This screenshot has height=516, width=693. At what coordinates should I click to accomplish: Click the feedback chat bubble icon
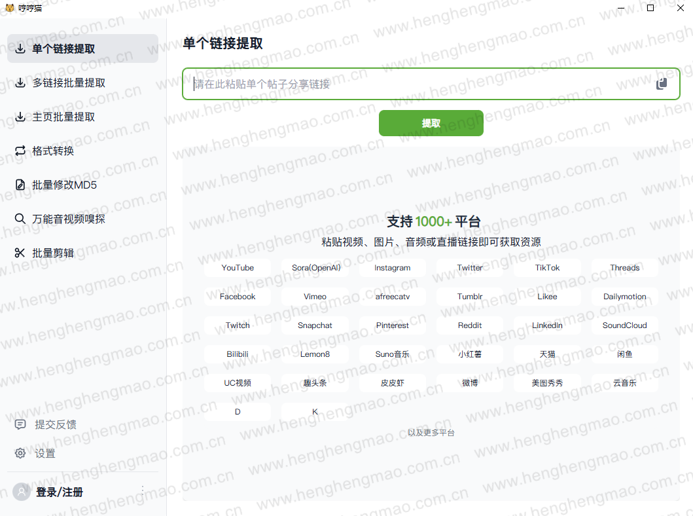pyautogui.click(x=20, y=424)
